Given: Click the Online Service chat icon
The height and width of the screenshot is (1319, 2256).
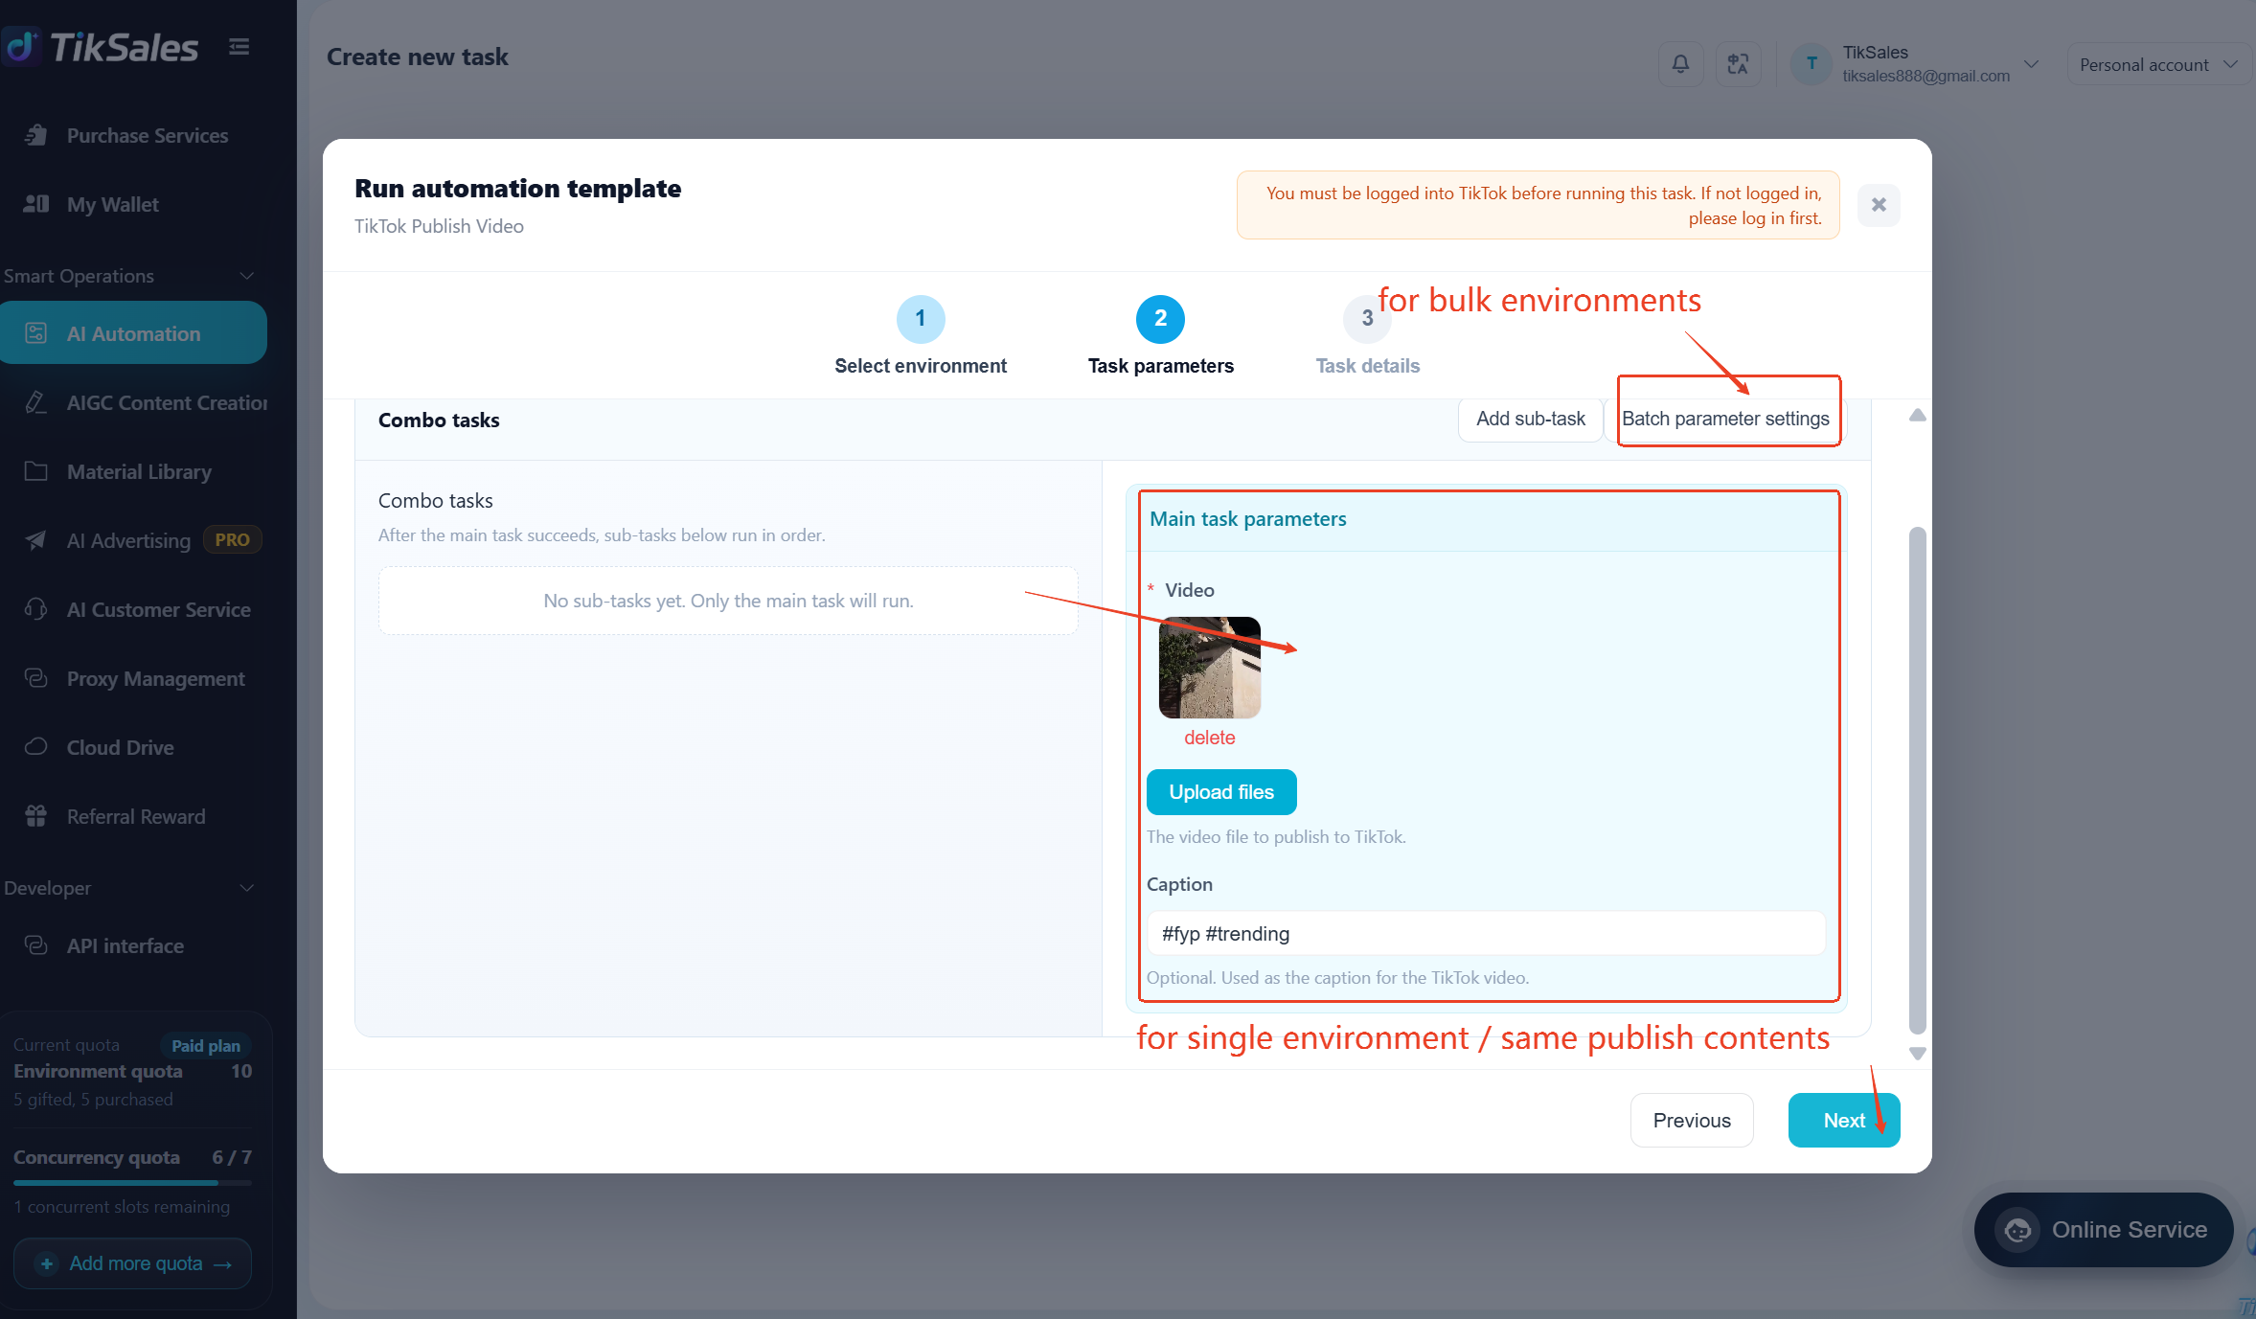Looking at the screenshot, I should (2017, 1230).
